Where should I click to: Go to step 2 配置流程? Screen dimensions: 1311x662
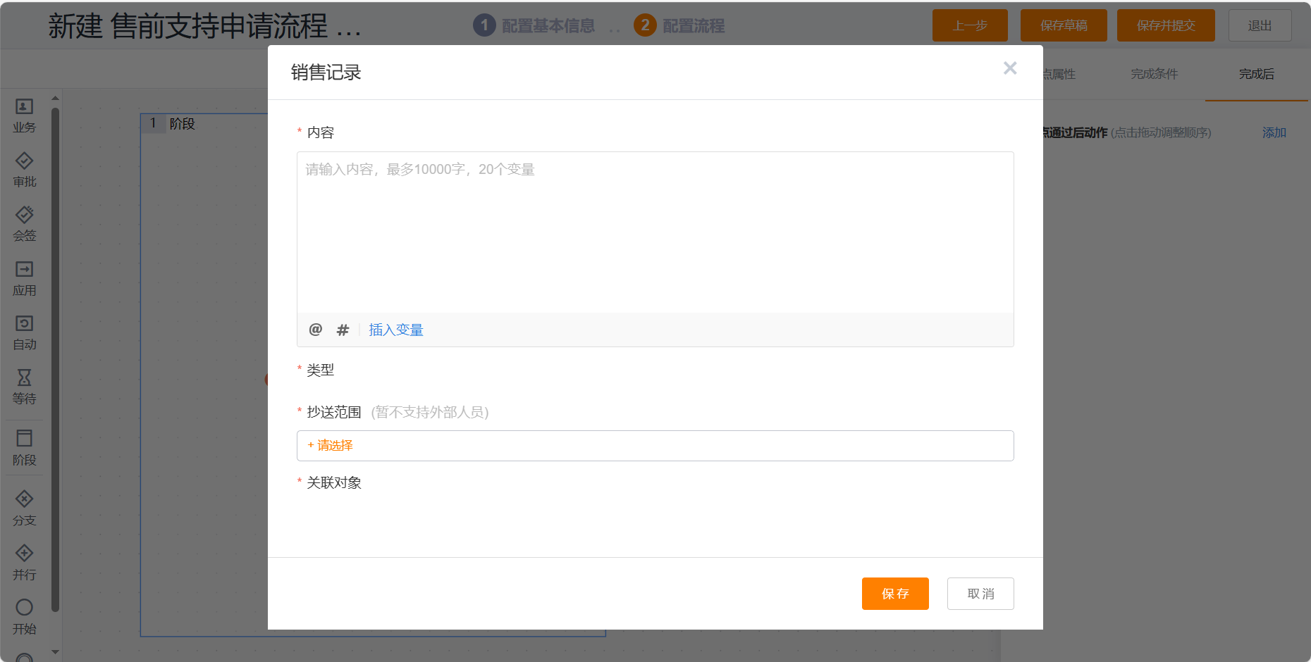(679, 25)
